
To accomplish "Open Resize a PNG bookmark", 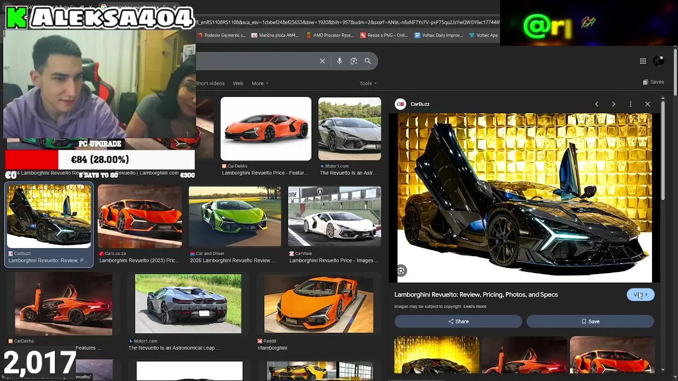I will click(x=383, y=35).
